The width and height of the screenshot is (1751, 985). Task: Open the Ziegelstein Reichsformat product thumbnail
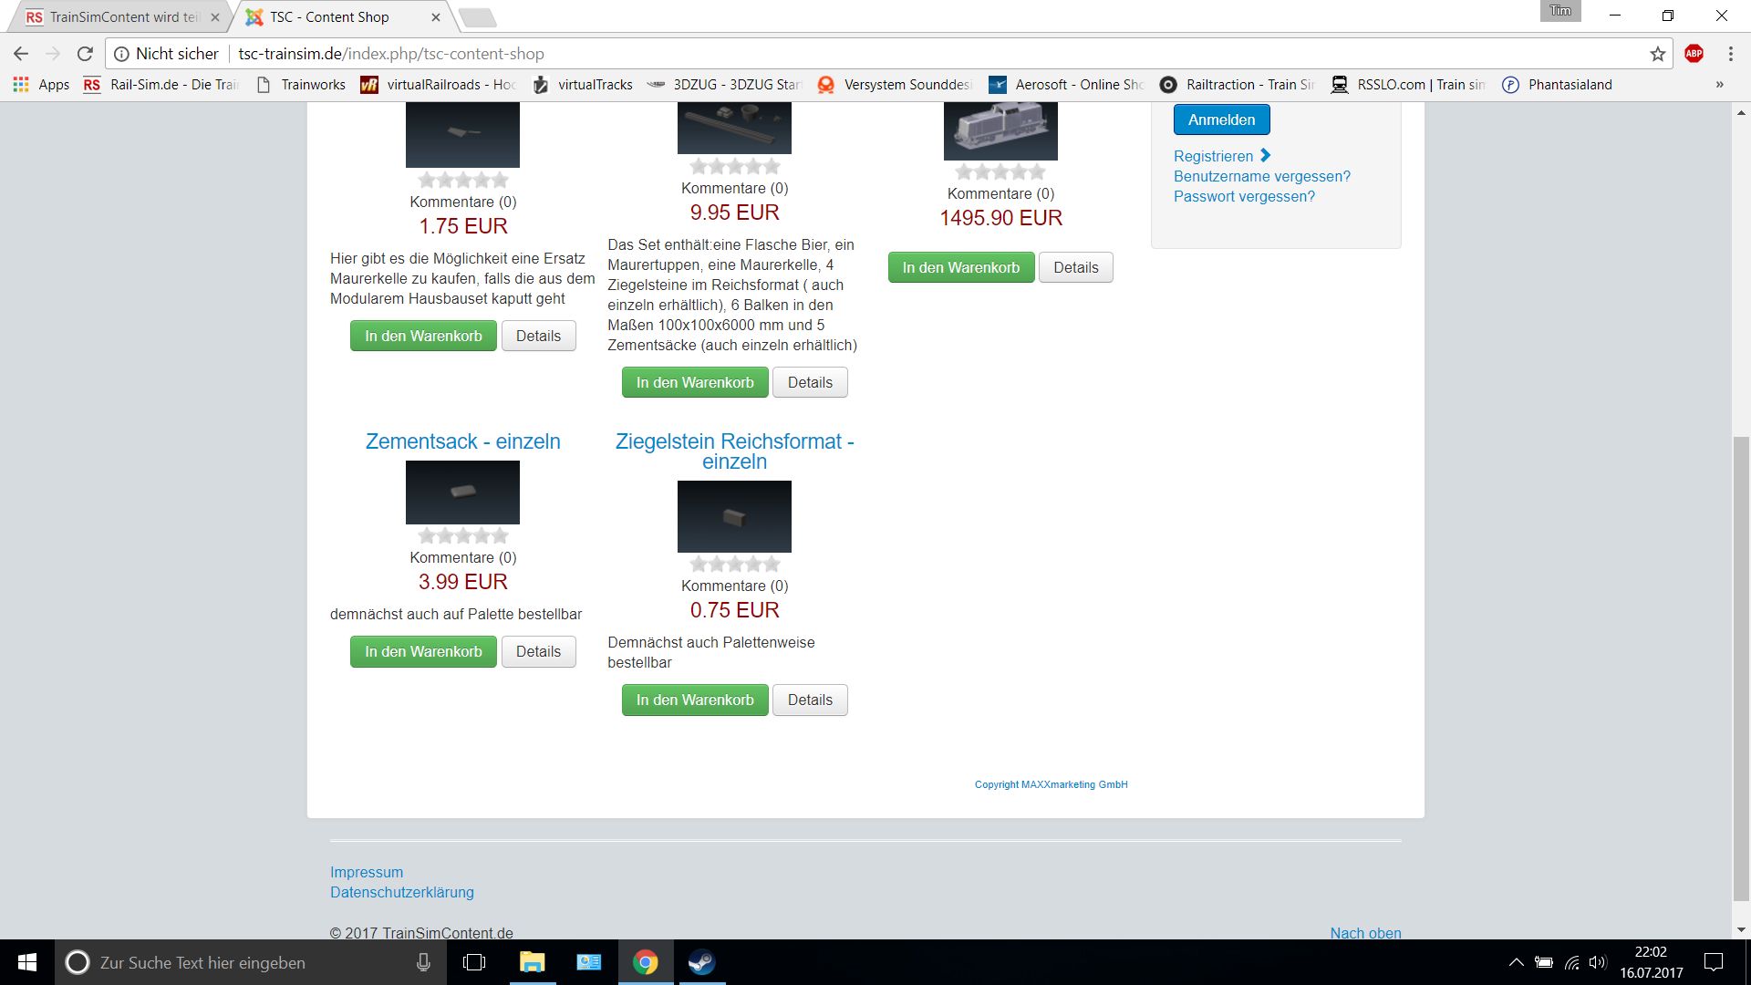coord(734,516)
